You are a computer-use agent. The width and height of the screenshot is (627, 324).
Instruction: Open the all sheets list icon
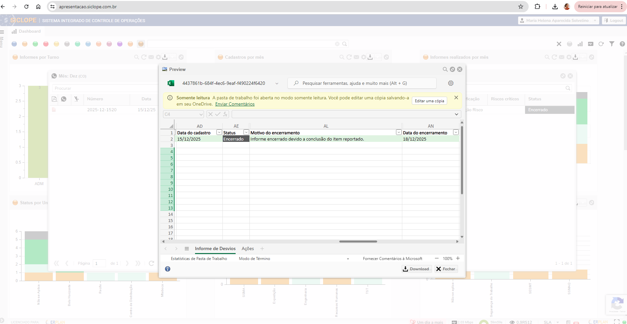(x=186, y=249)
